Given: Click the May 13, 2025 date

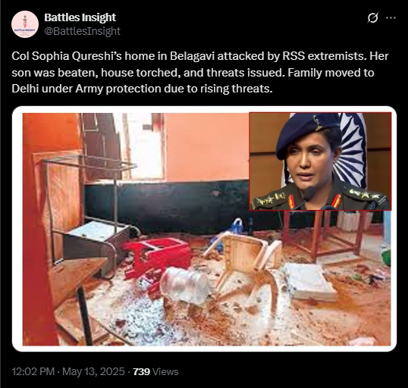Looking at the screenshot, I should tap(93, 371).
